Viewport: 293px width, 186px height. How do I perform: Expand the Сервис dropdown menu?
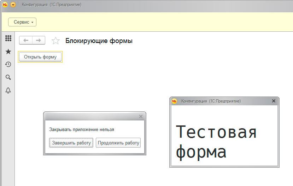click(x=22, y=22)
